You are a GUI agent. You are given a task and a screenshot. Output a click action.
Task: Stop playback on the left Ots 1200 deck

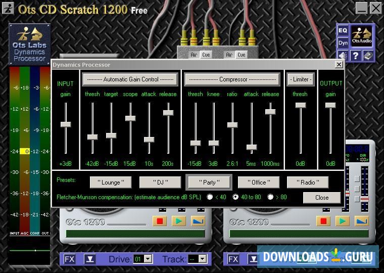tap(160, 221)
